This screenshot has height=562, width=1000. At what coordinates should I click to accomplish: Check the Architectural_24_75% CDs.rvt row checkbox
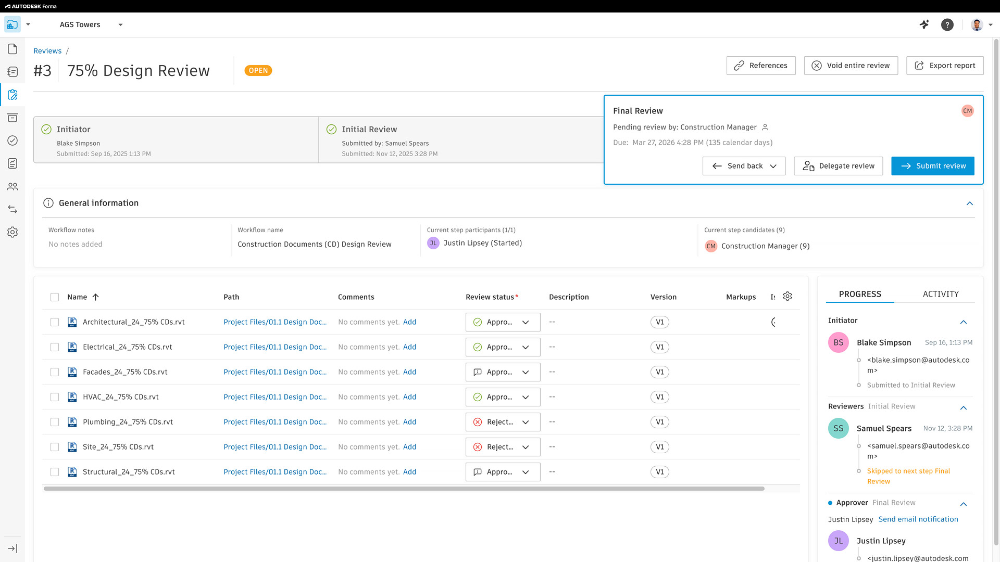tap(55, 322)
